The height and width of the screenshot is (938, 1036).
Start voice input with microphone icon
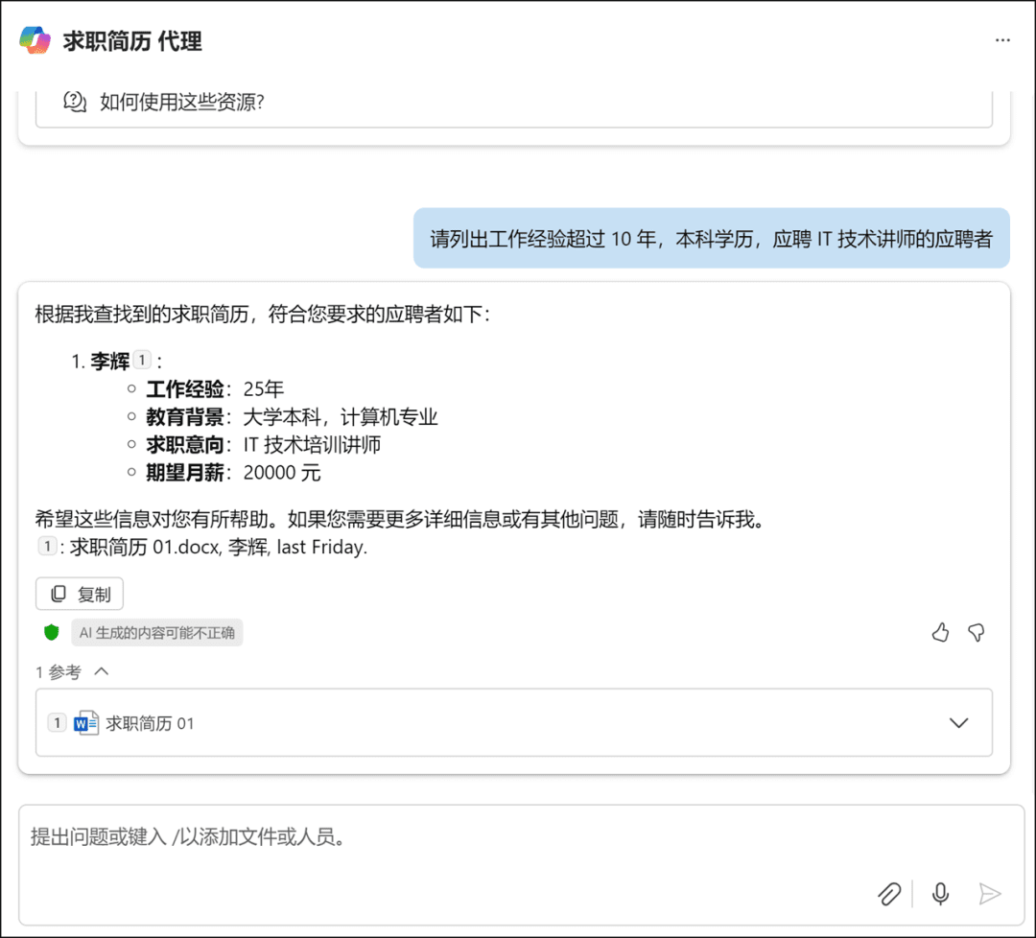coord(940,894)
